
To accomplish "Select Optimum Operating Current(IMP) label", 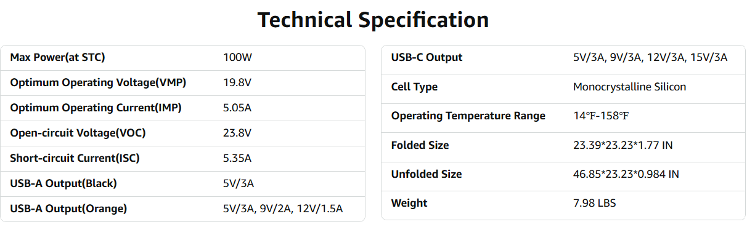I will click(96, 108).
